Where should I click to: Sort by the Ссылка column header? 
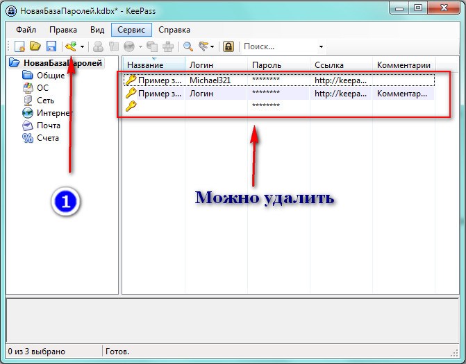[x=341, y=65]
